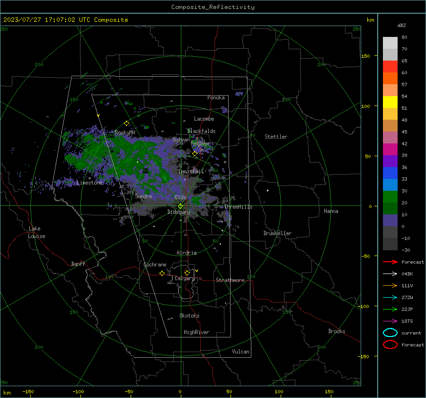Click the Blackfalds city label
The image size is (426, 398).
201,131
